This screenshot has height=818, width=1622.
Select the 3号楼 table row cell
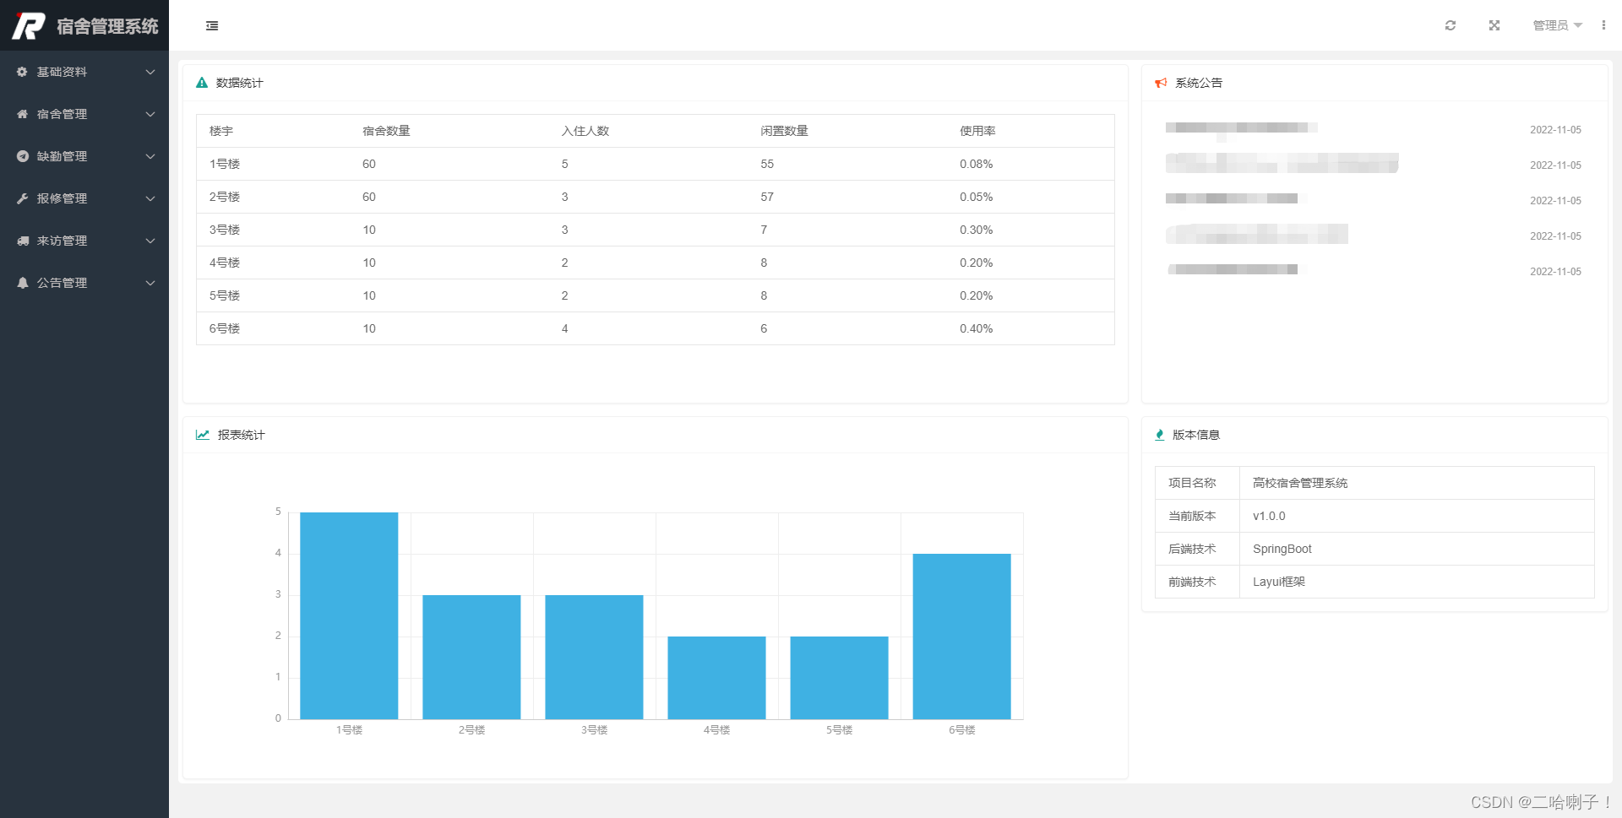click(225, 230)
